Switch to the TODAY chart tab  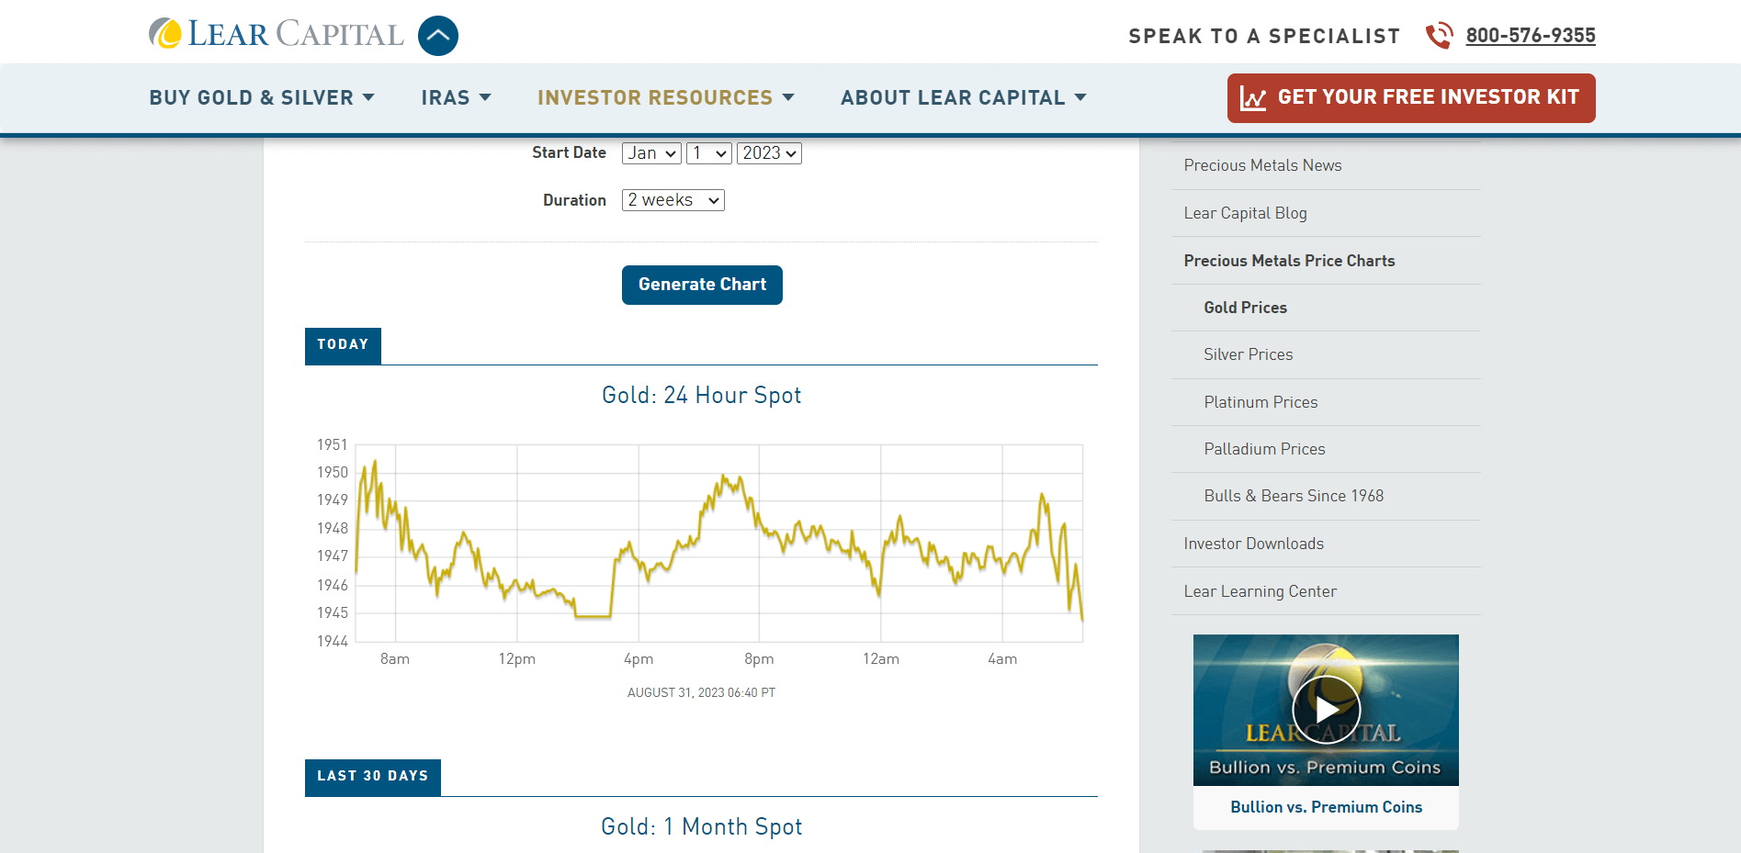point(343,345)
